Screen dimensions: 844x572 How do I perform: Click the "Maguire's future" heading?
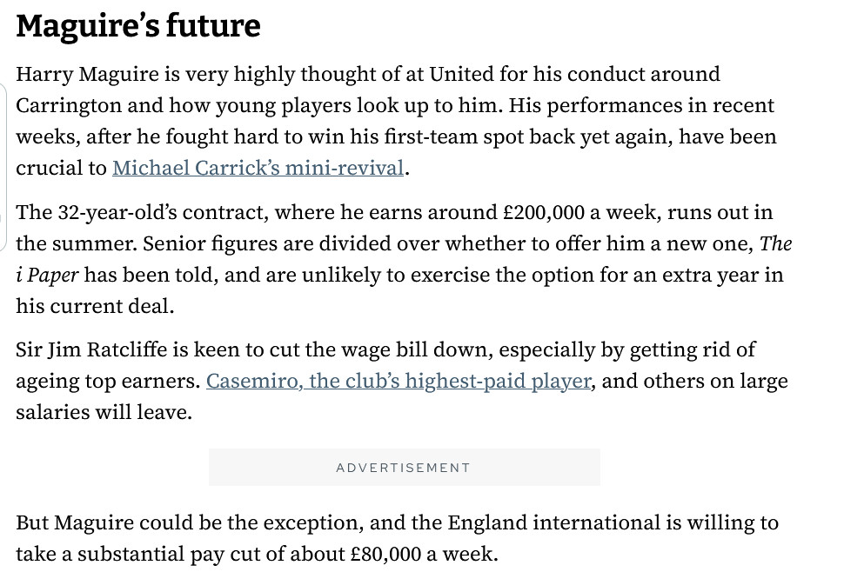[137, 26]
